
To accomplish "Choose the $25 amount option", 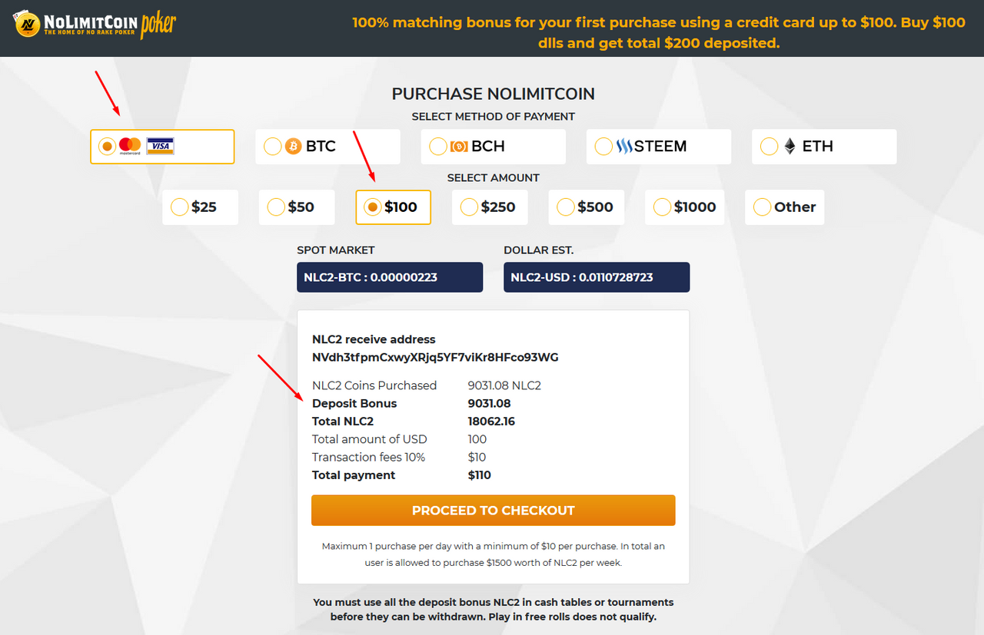I will [x=200, y=207].
